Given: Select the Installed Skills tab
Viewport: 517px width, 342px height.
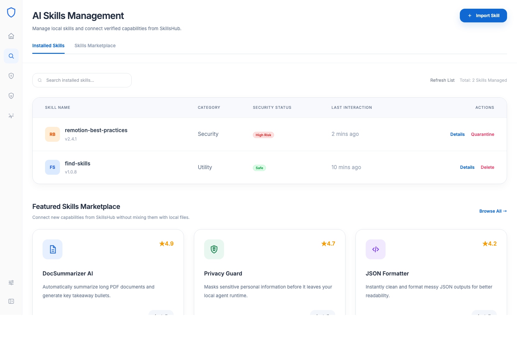Looking at the screenshot, I should click(x=48, y=46).
